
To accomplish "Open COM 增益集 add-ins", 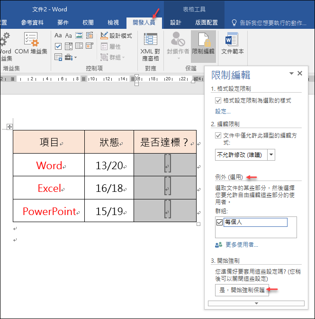I will 31,43.
